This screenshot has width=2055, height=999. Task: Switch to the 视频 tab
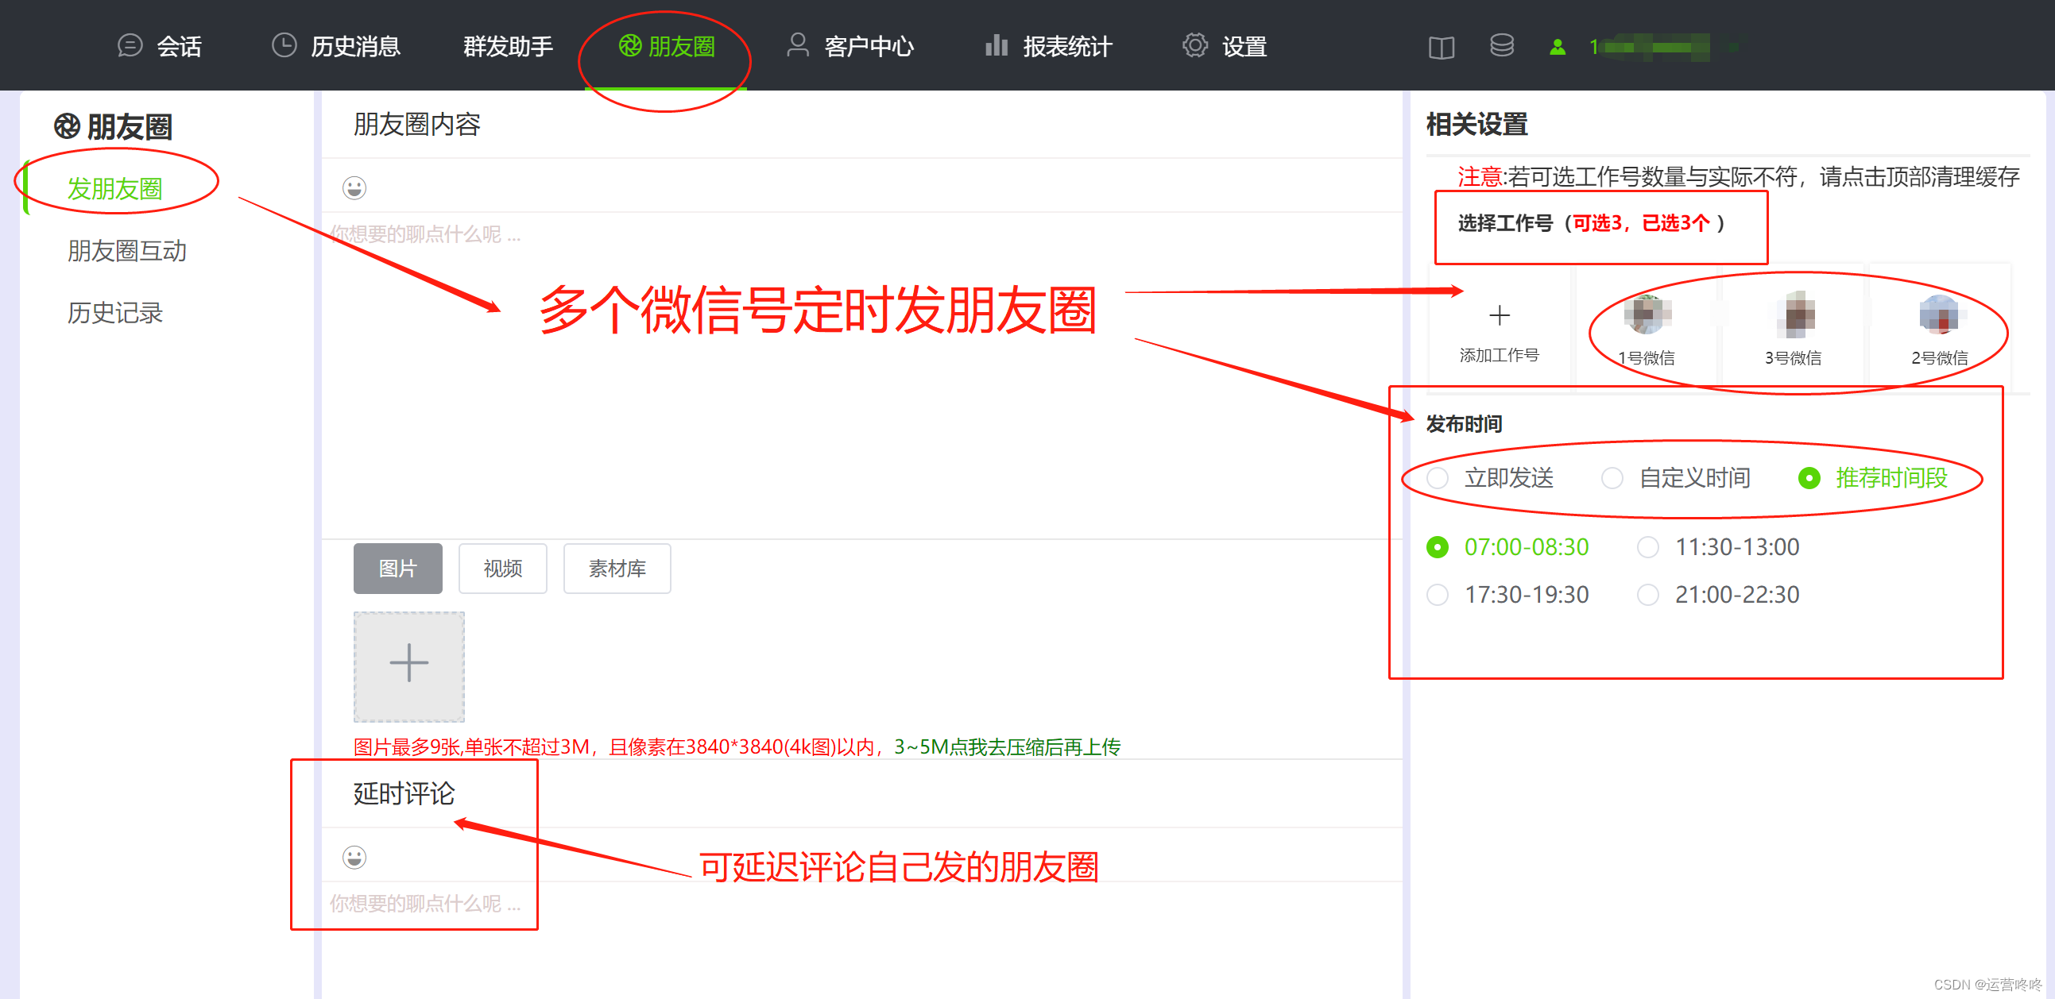click(502, 569)
